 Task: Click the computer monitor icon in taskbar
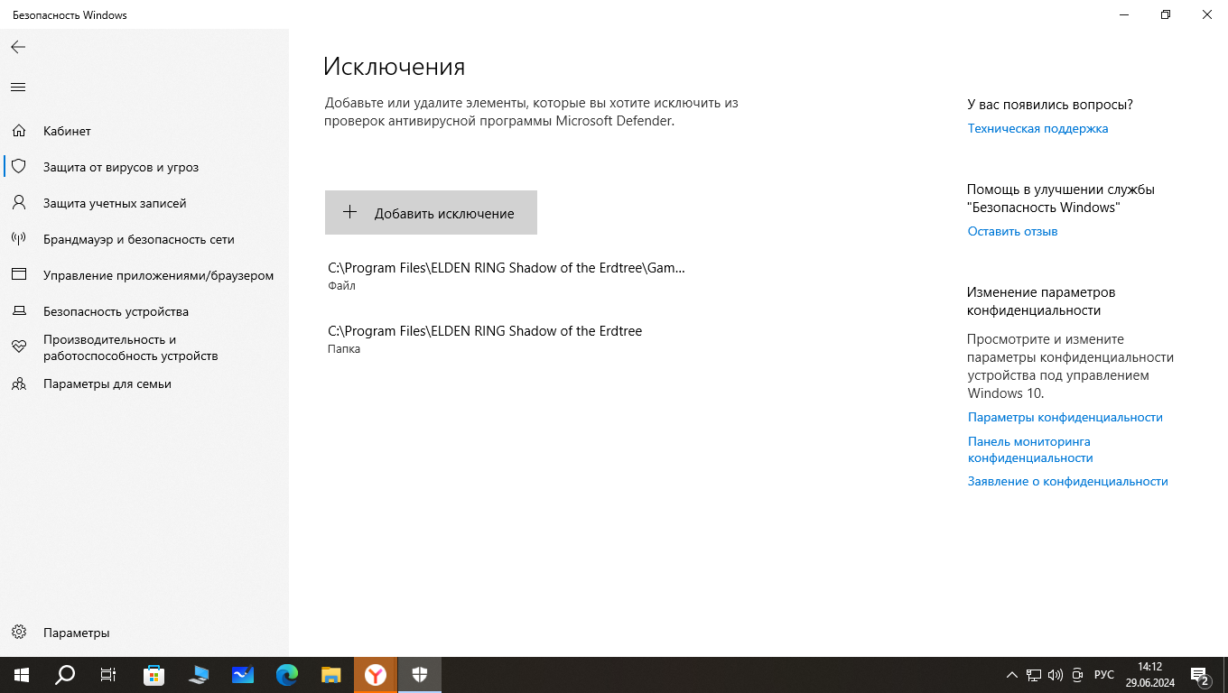pos(199,675)
